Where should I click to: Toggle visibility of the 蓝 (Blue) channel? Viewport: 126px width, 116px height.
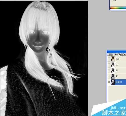(x=109, y=76)
